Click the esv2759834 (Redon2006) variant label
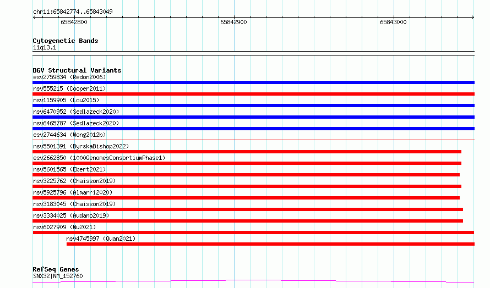 (69, 77)
